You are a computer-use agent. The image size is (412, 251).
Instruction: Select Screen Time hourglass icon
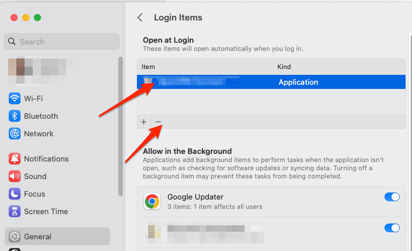click(x=15, y=211)
